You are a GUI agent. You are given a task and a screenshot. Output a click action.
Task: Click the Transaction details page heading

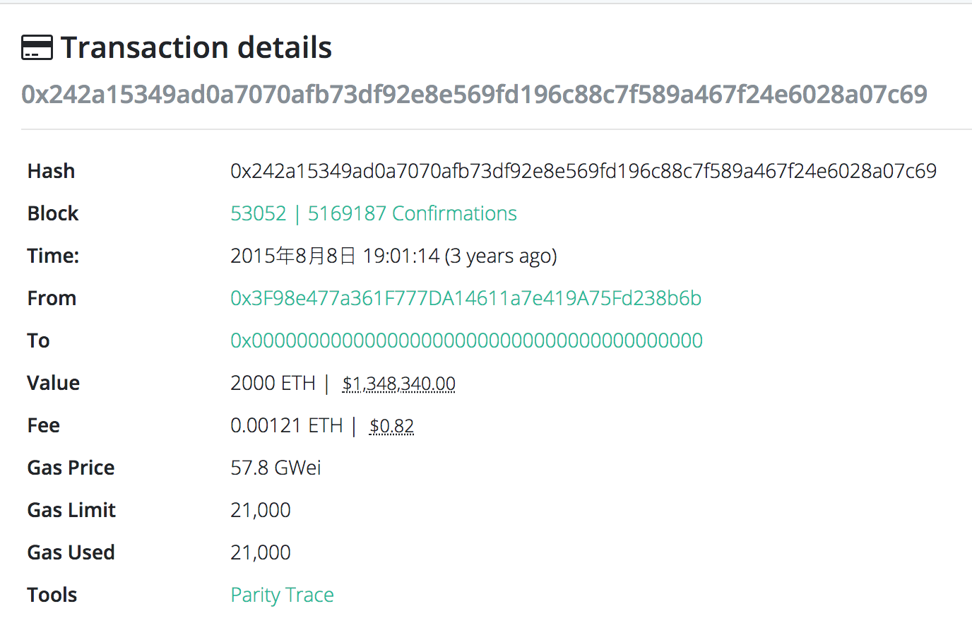[x=196, y=47]
